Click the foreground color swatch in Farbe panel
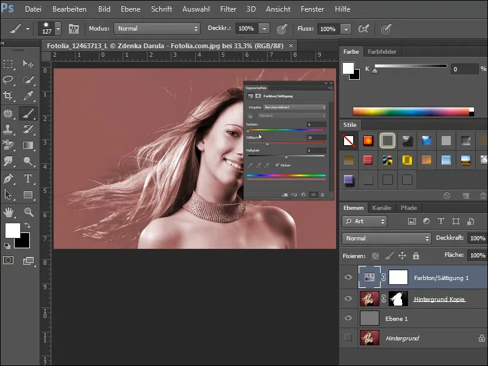This screenshot has width=488, height=366. [348, 68]
